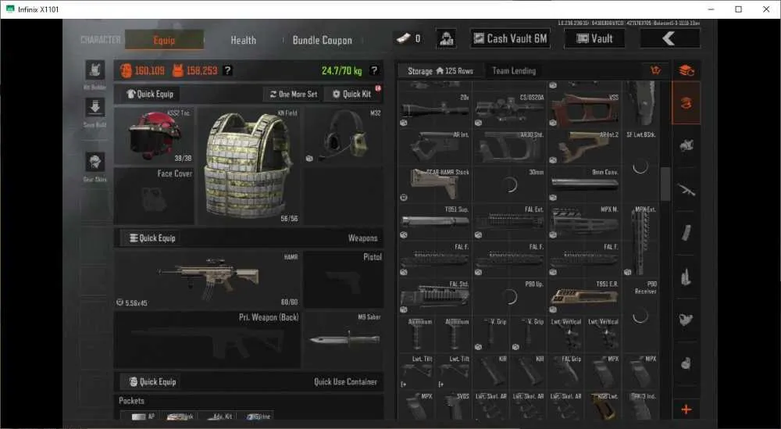This screenshot has height=429, width=781.
Task: Open the Gear Skins icon
Action: 95,162
